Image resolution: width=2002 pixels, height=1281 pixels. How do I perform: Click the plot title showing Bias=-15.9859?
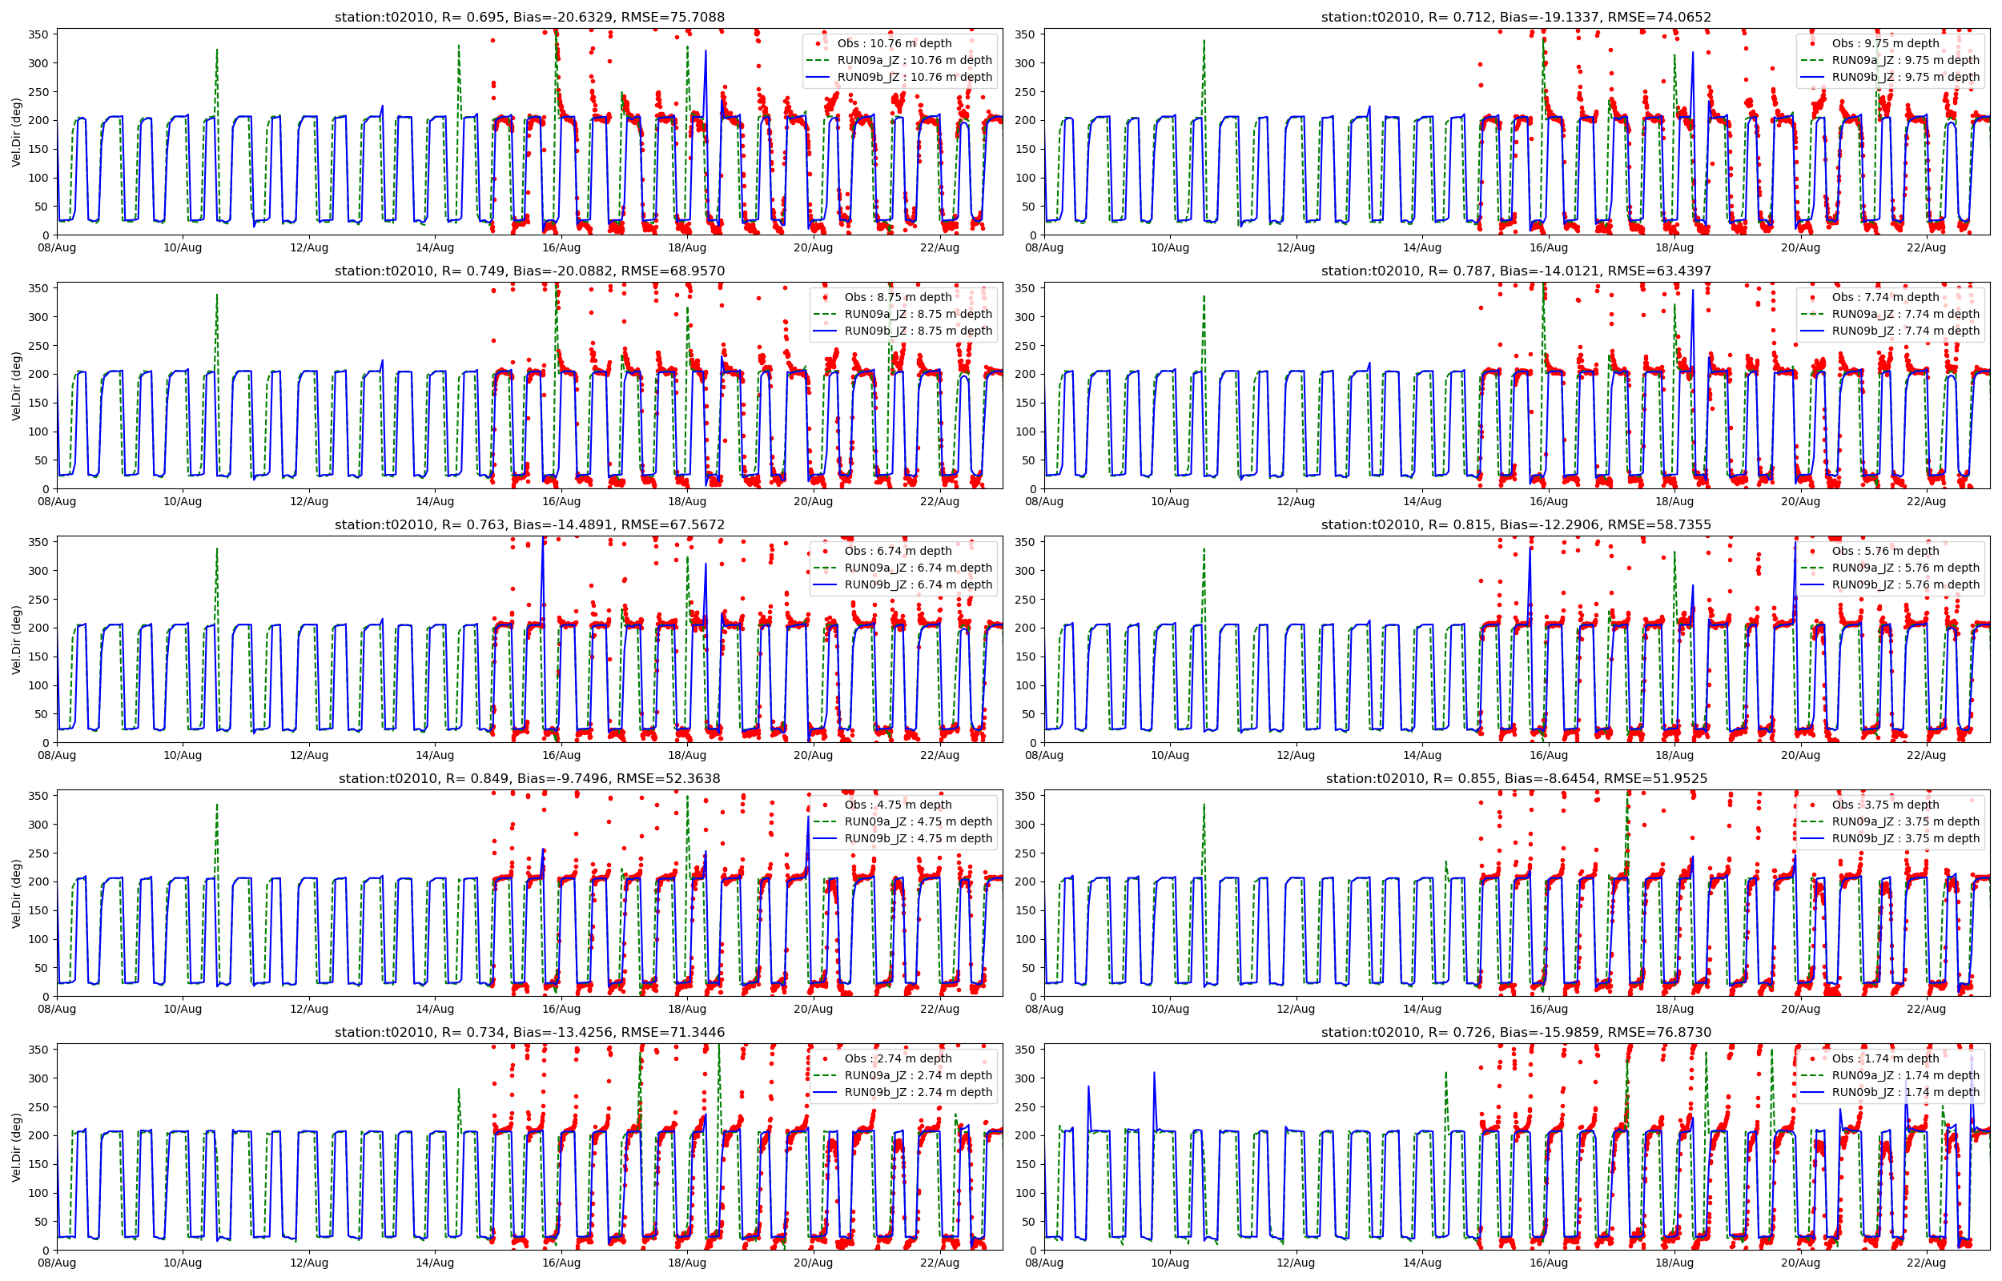coord(1515,1032)
